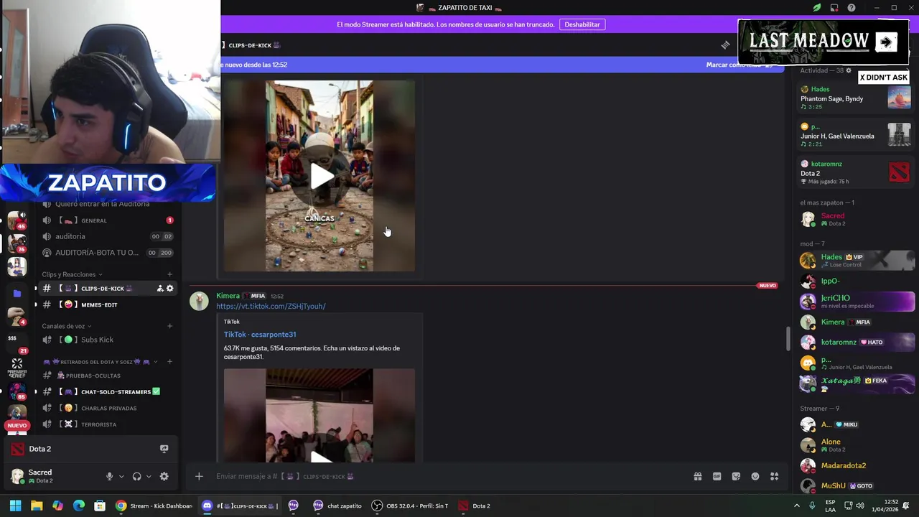Open Actividad settings gear in member list

click(849, 70)
